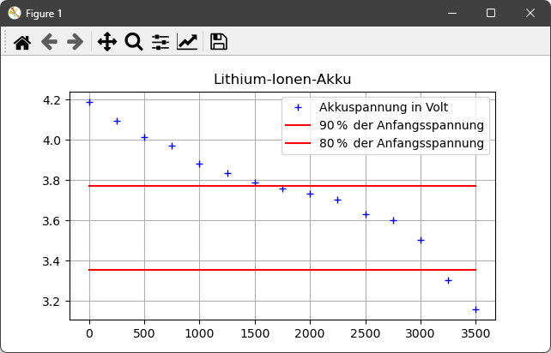Click the legend entry Akkuspannung in Volt
The width and height of the screenshot is (551, 353).
point(383,108)
